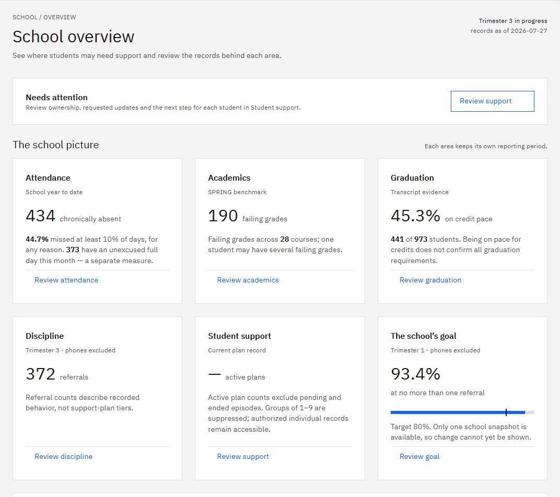Click 'Trimester 3 in progress' status text
This screenshot has width=560, height=497.
click(x=513, y=21)
